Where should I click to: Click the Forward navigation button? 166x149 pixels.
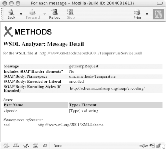point(33,14)
